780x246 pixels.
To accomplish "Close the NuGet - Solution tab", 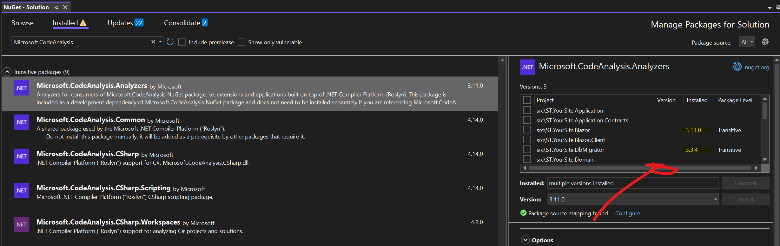I will point(65,7).
